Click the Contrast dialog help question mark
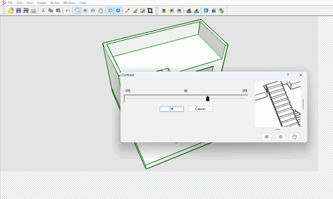Screen dimensions: 333x199 click(x=288, y=75)
